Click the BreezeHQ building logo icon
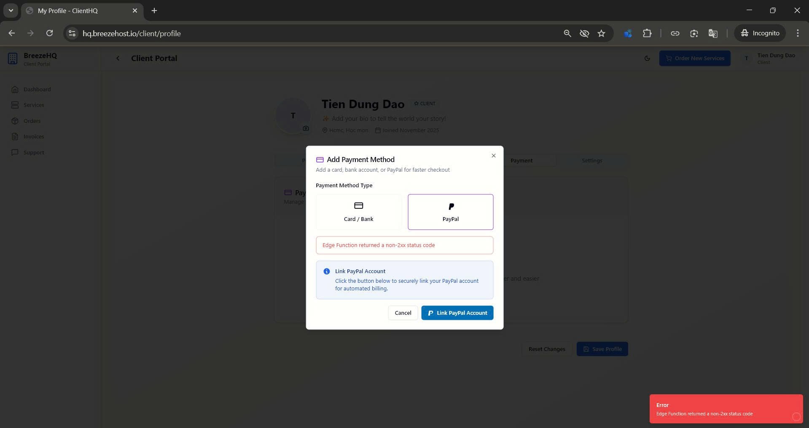 coord(13,58)
